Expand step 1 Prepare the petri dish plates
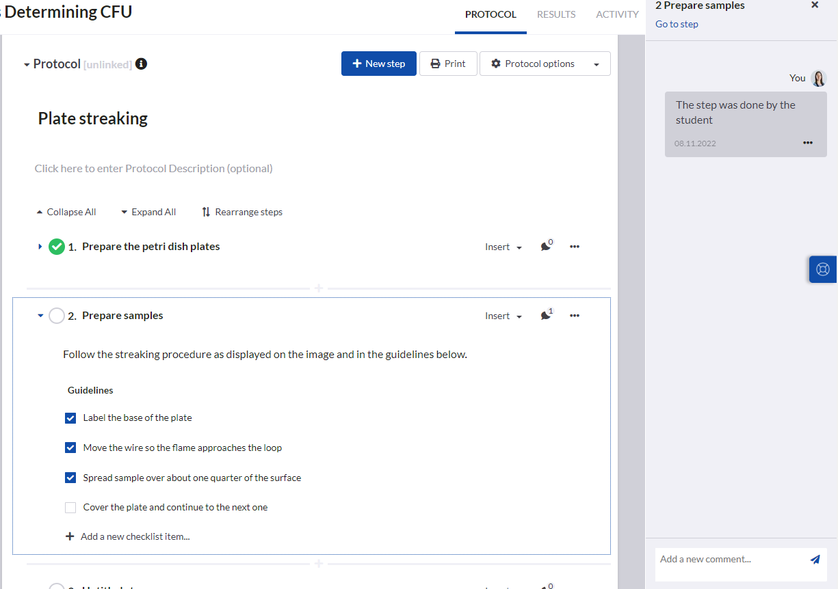 point(40,247)
